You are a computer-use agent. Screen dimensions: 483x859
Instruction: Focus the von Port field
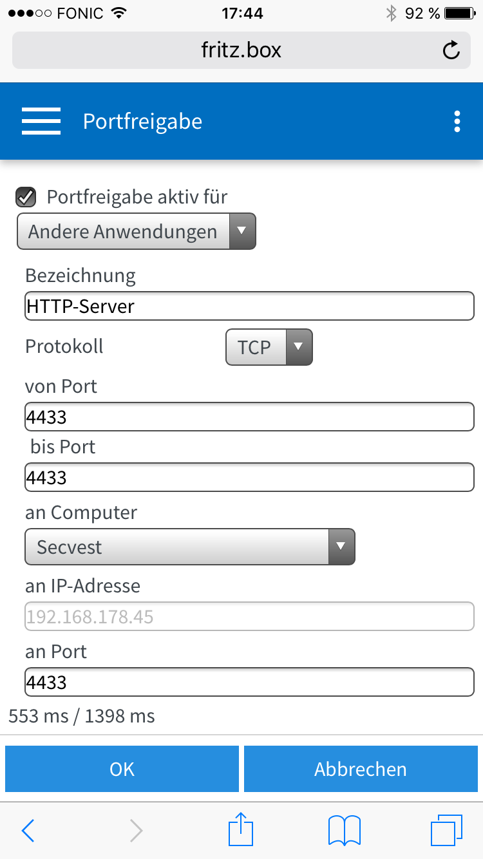(x=249, y=417)
